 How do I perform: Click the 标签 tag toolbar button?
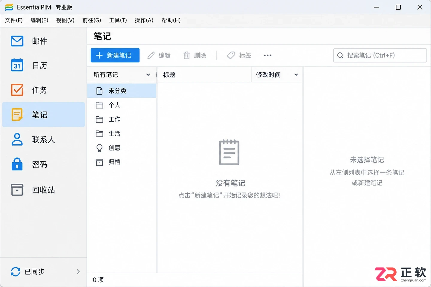click(239, 55)
